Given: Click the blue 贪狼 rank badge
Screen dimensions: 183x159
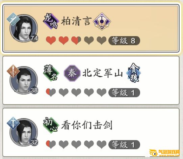Looking at the screenshot, I should [x=133, y=73].
